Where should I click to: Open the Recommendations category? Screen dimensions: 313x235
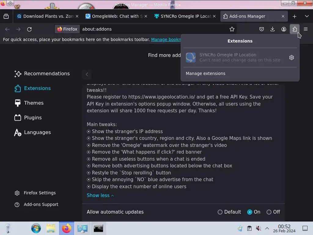(x=42, y=73)
